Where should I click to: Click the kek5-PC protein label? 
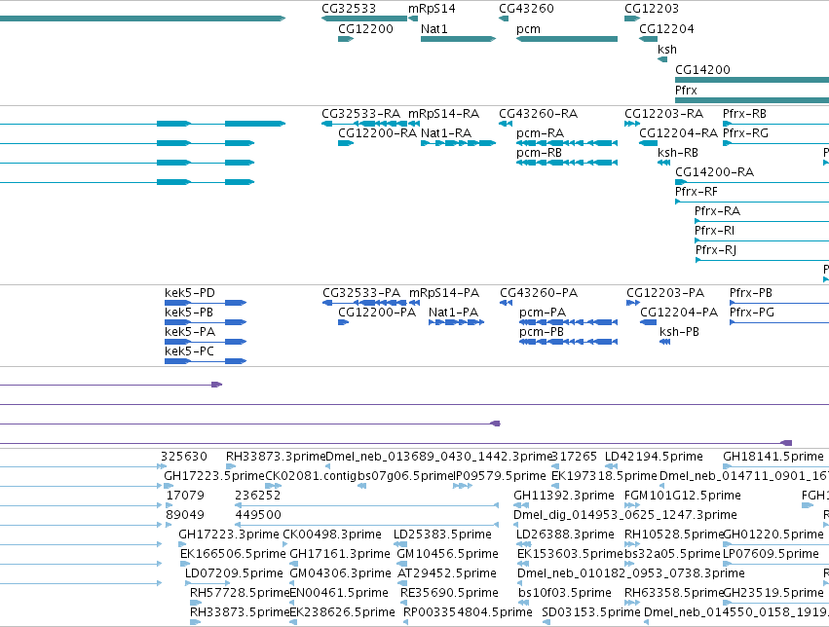point(189,351)
